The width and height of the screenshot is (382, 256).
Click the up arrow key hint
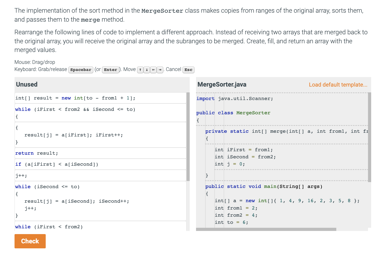pos(140,70)
